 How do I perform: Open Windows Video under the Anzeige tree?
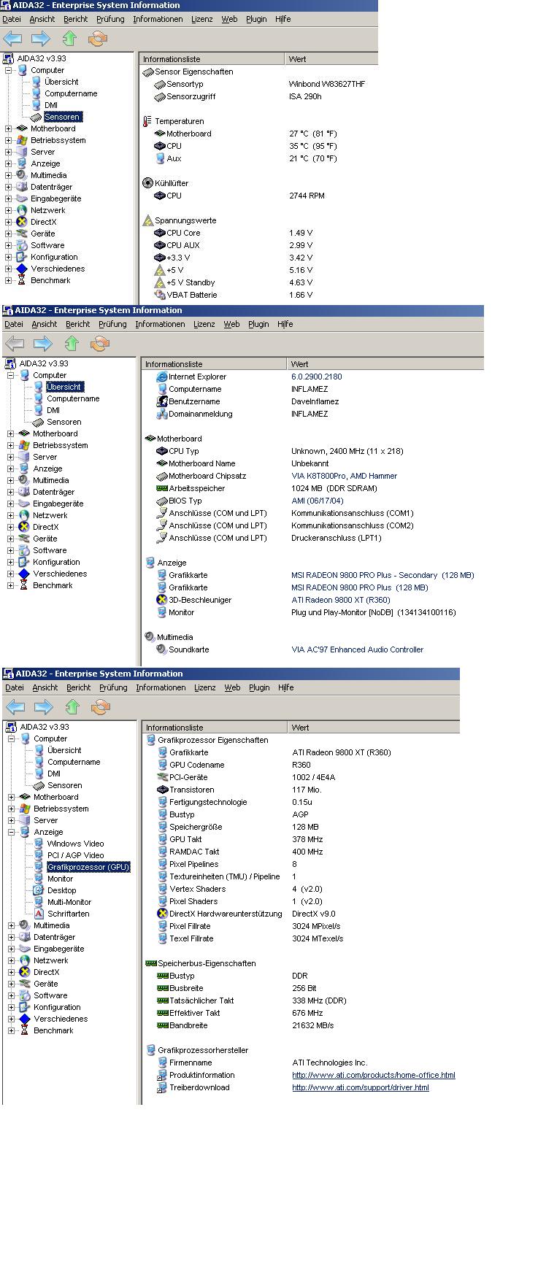(75, 844)
